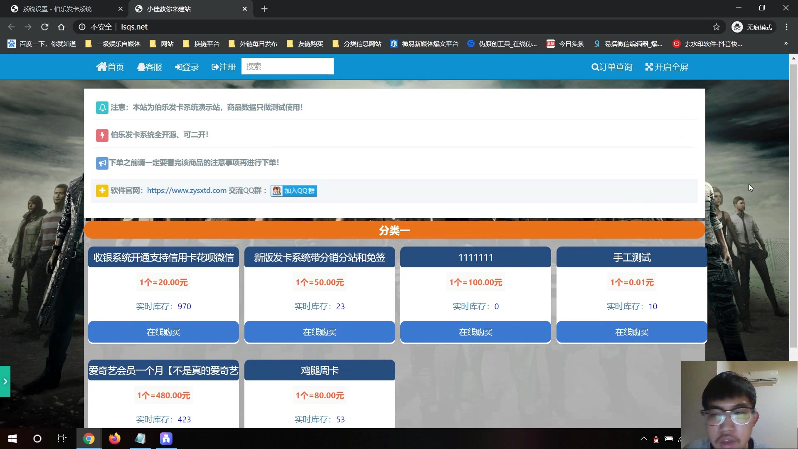The height and width of the screenshot is (449, 798).
Task: Open a new browser tab
Action: point(264,9)
